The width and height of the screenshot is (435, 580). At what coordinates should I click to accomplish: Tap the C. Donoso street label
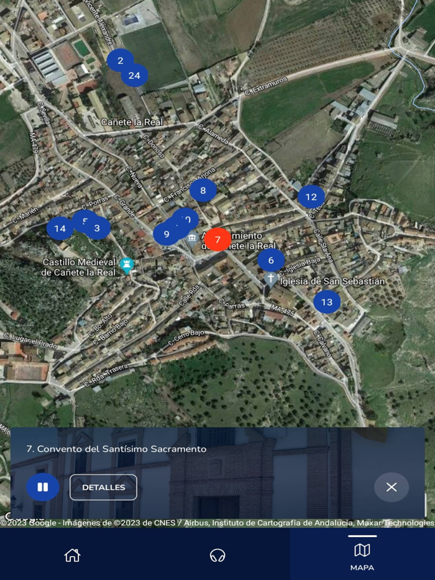[x=153, y=146]
